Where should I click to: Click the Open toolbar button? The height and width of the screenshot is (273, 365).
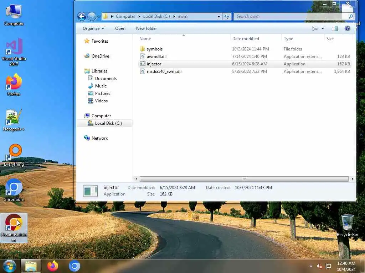point(120,28)
